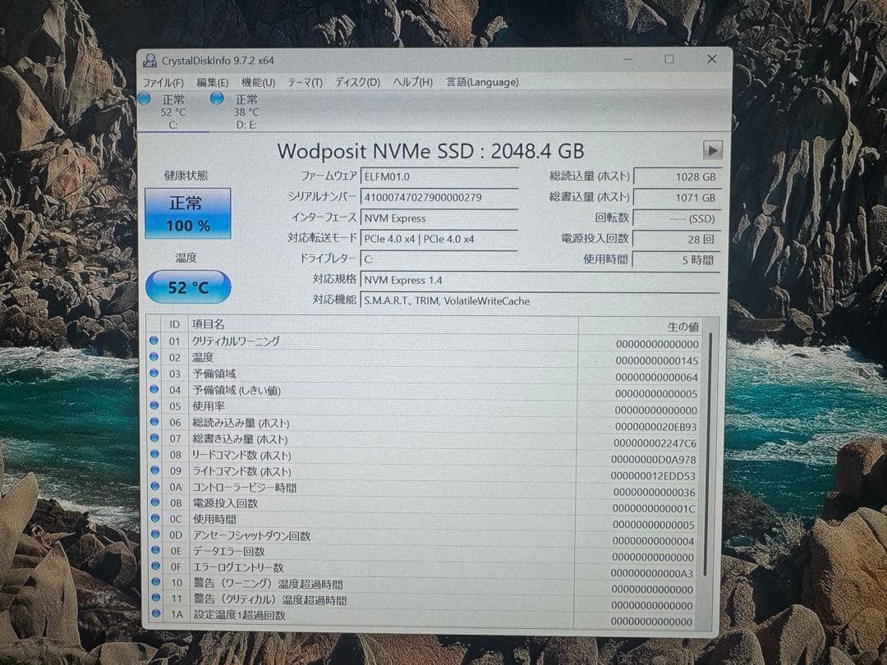Open the ディスク(D) menu
Viewport: 887px width, 665px height.
point(356,82)
